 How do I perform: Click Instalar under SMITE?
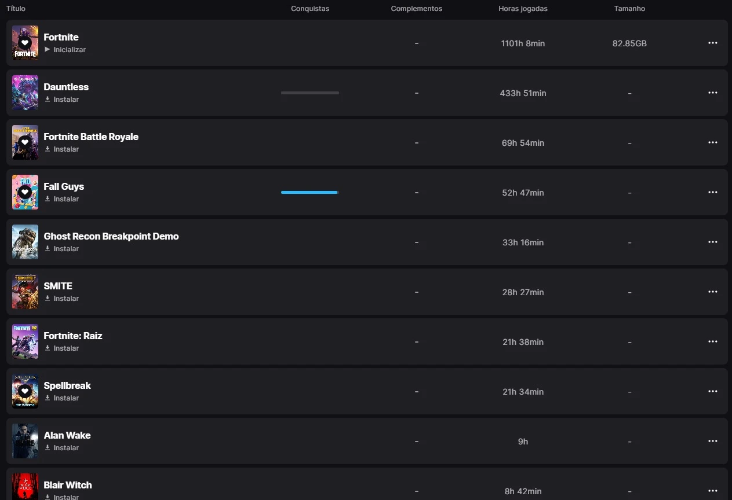[x=66, y=299]
